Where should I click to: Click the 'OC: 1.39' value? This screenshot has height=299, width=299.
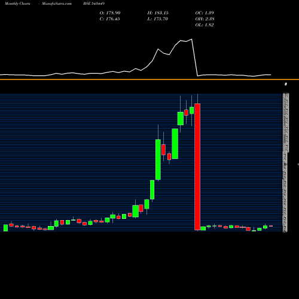coord(205,13)
